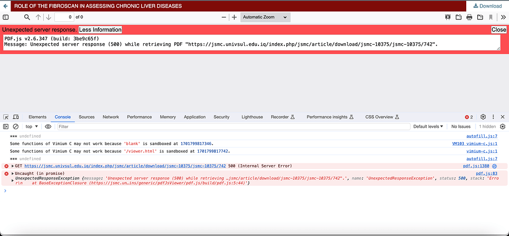Click the '1 hidden' messages label

pos(487,127)
